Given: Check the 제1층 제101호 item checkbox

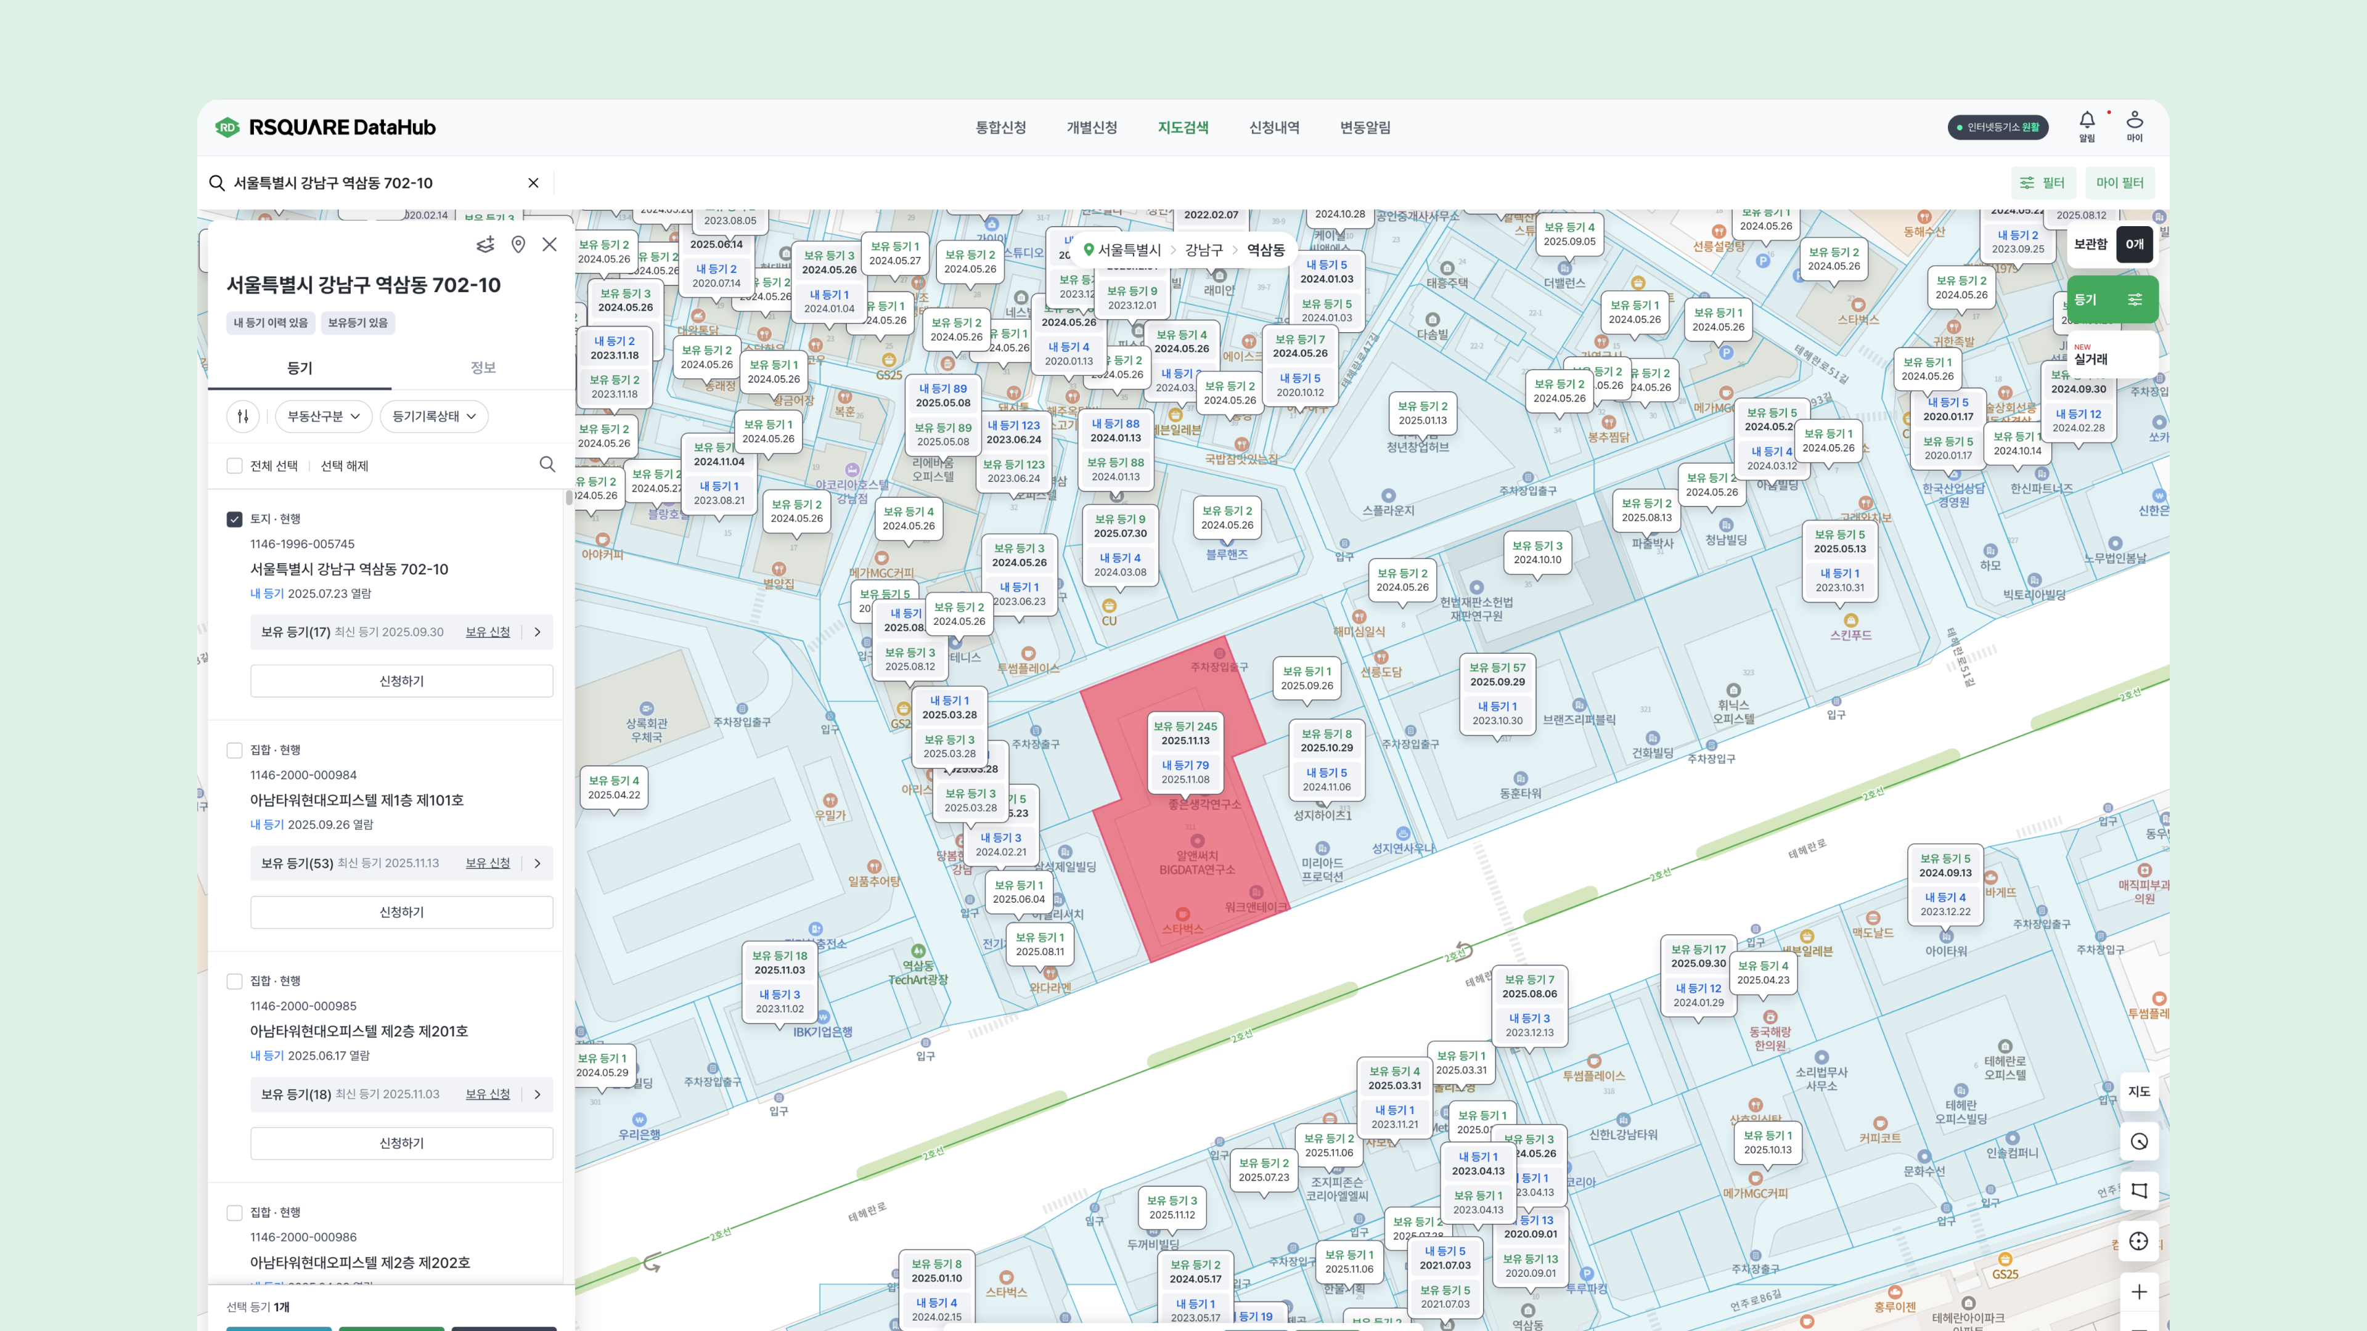Looking at the screenshot, I should pyautogui.click(x=234, y=751).
